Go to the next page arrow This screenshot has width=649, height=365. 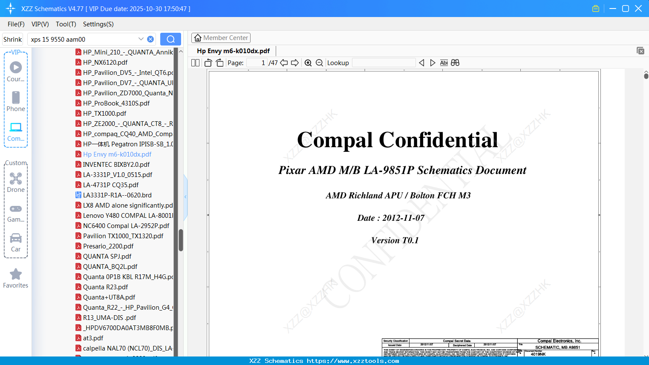point(295,63)
